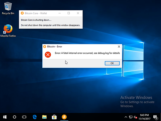Maximize the Bitcoin Core - Wallet window
This screenshot has height=121, width=161.
tap(68, 13)
